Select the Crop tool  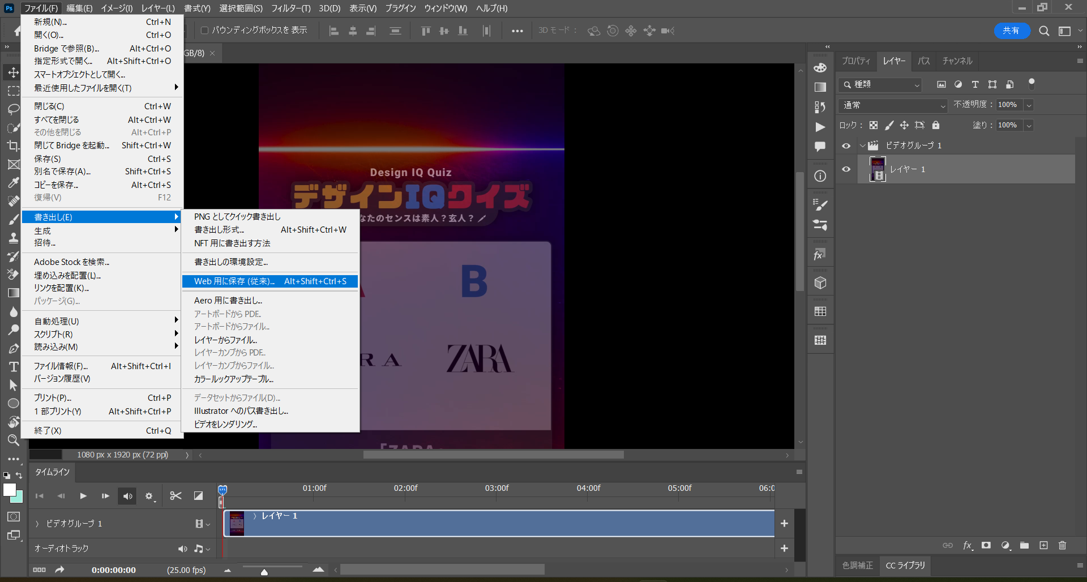tap(13, 146)
